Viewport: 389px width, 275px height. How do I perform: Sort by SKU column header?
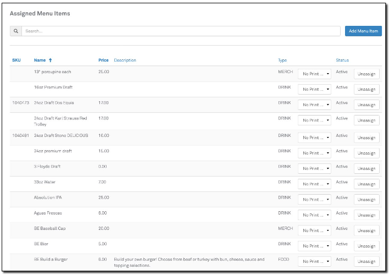coord(16,61)
